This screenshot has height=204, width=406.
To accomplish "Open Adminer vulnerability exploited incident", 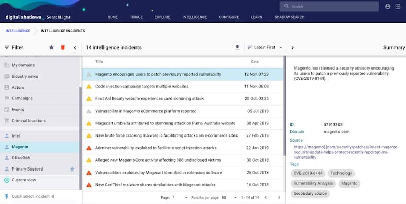I will pyautogui.click(x=183, y=148).
